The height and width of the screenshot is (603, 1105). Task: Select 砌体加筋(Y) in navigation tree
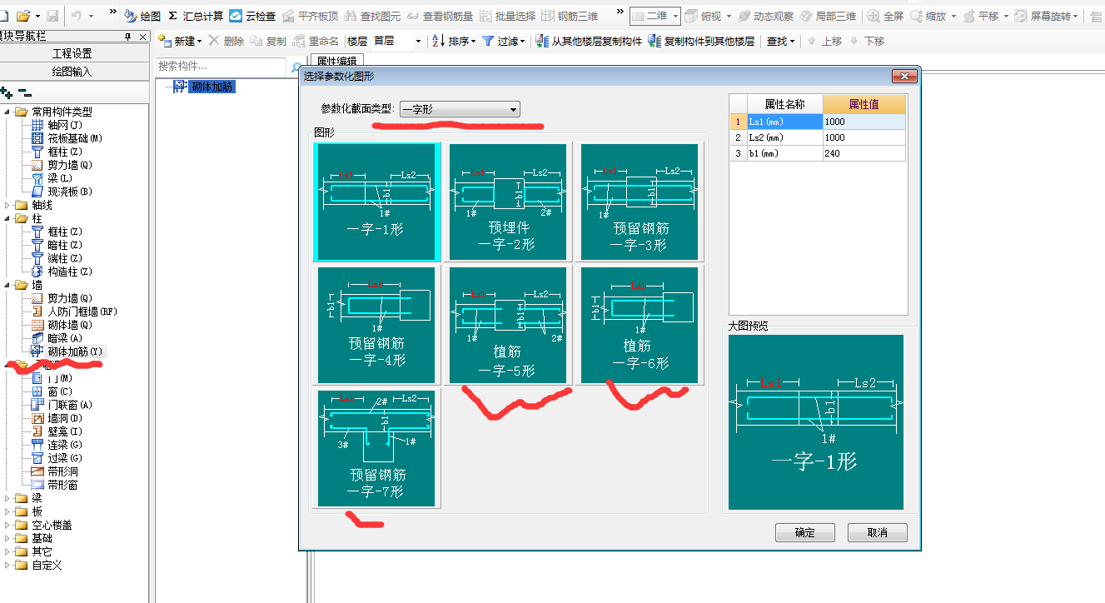pos(75,351)
